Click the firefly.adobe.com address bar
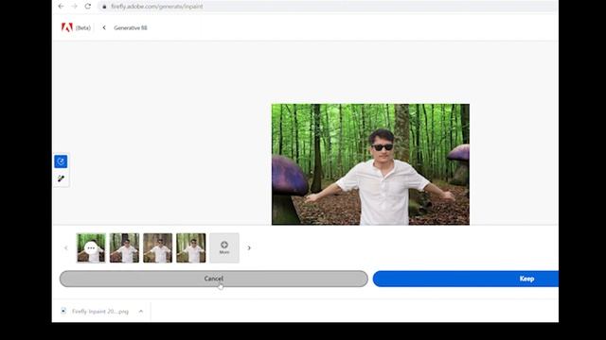 point(329,7)
